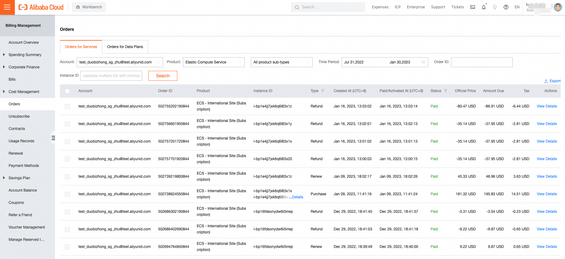The image size is (565, 259).
Task: Click Details link under instance IDs
Action: (297, 197)
